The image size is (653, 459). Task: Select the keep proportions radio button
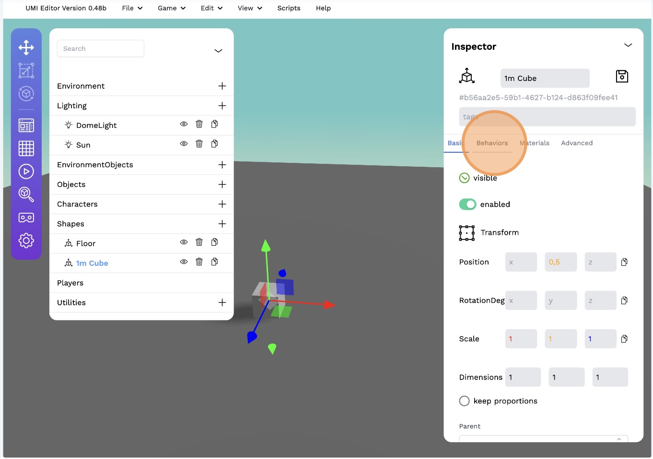[464, 401]
